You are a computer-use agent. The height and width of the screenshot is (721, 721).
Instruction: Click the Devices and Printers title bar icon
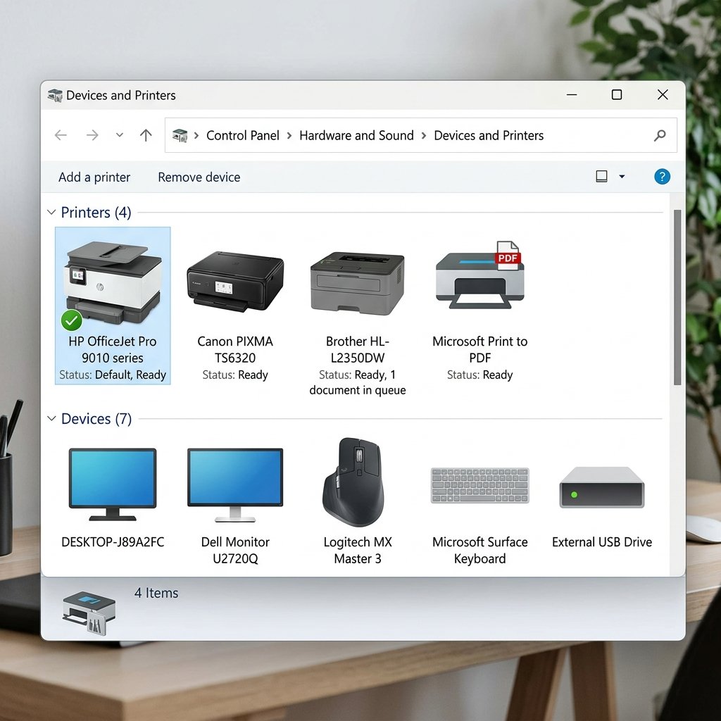pos(55,95)
